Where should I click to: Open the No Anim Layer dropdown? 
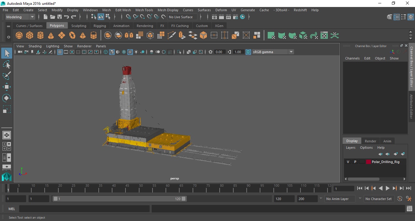click(x=340, y=199)
